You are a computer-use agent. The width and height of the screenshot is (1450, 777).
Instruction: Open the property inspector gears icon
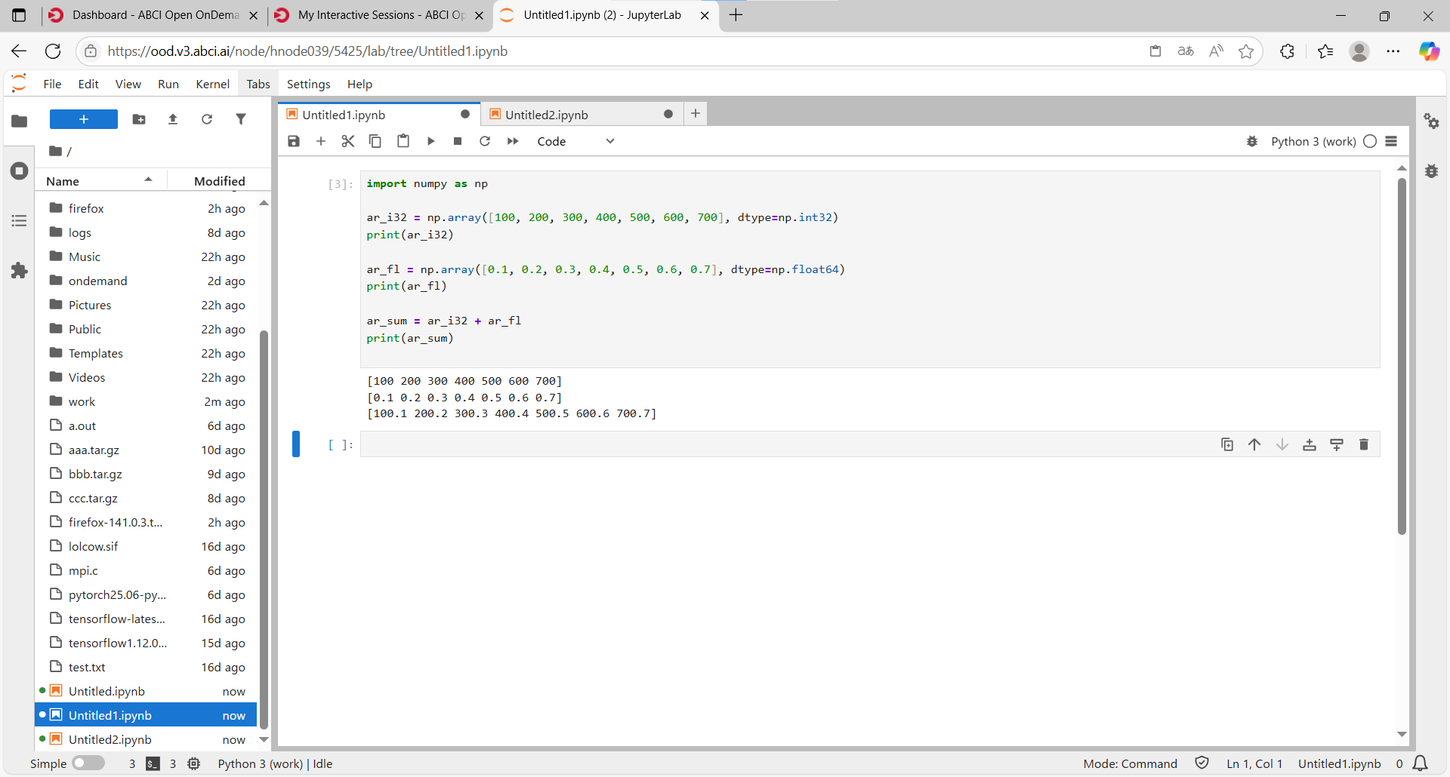pos(1431,121)
